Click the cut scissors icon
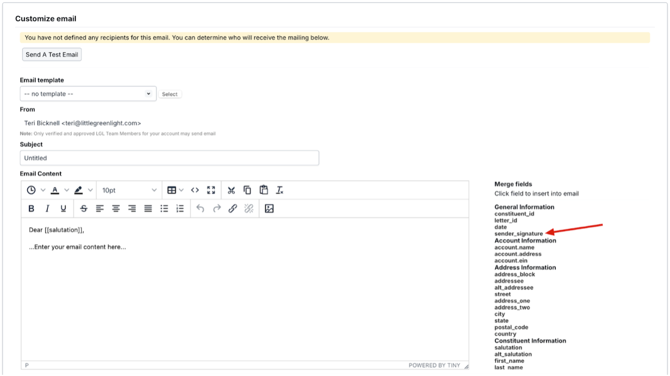The image size is (670, 376). point(231,190)
